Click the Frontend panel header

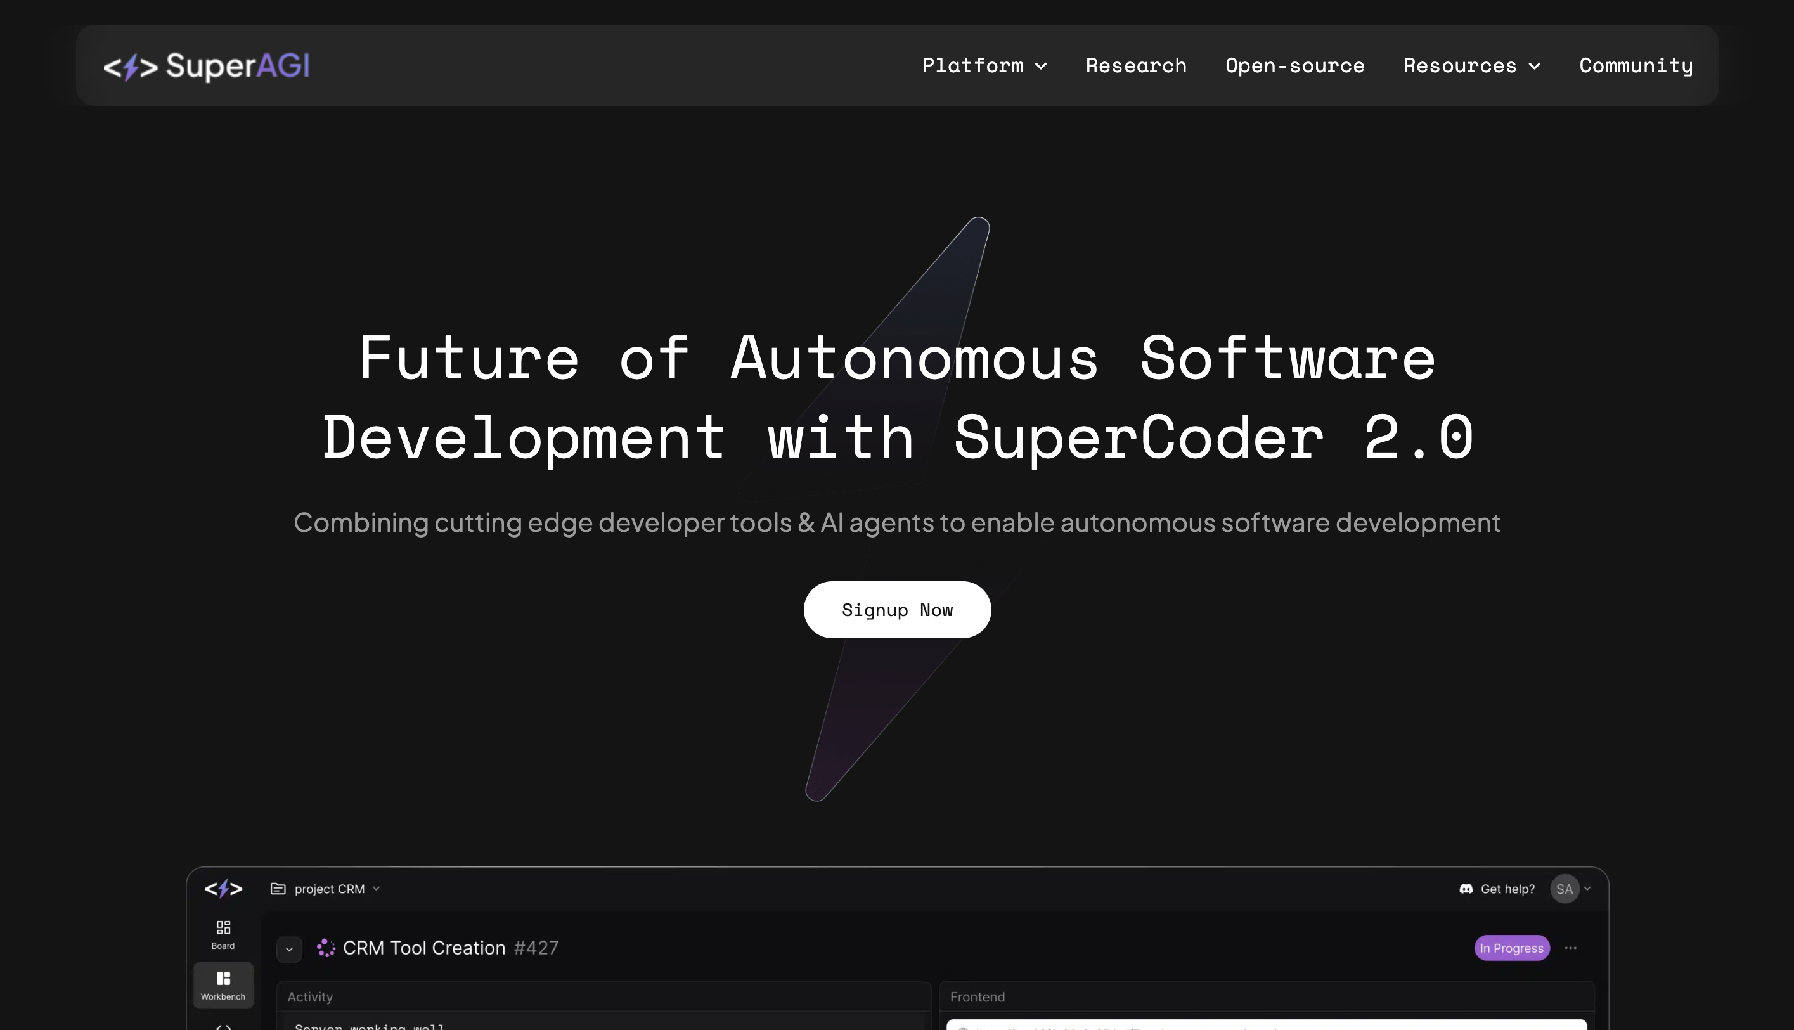[x=977, y=997]
